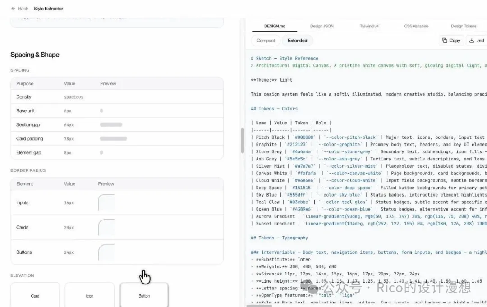Switch to Compact view
Image resolution: width=487 pixels, height=307 pixels.
click(266, 41)
